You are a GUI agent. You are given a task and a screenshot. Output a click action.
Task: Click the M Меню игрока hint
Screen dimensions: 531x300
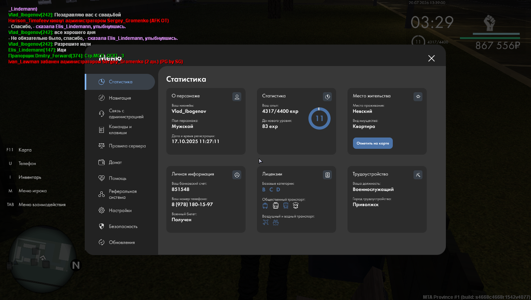(x=27, y=191)
